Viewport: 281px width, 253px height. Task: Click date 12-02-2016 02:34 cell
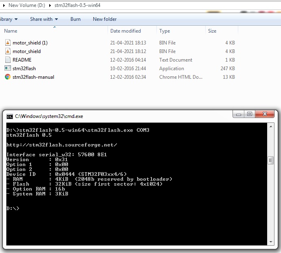point(128,77)
